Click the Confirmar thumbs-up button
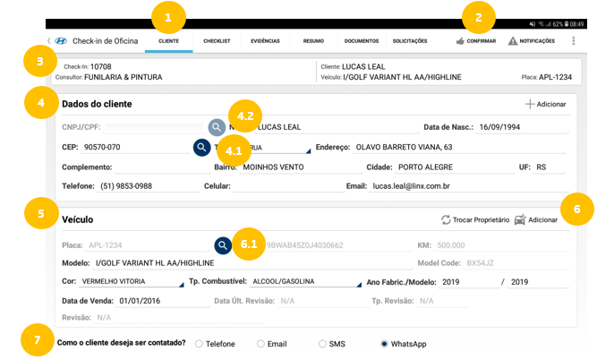 (476, 41)
